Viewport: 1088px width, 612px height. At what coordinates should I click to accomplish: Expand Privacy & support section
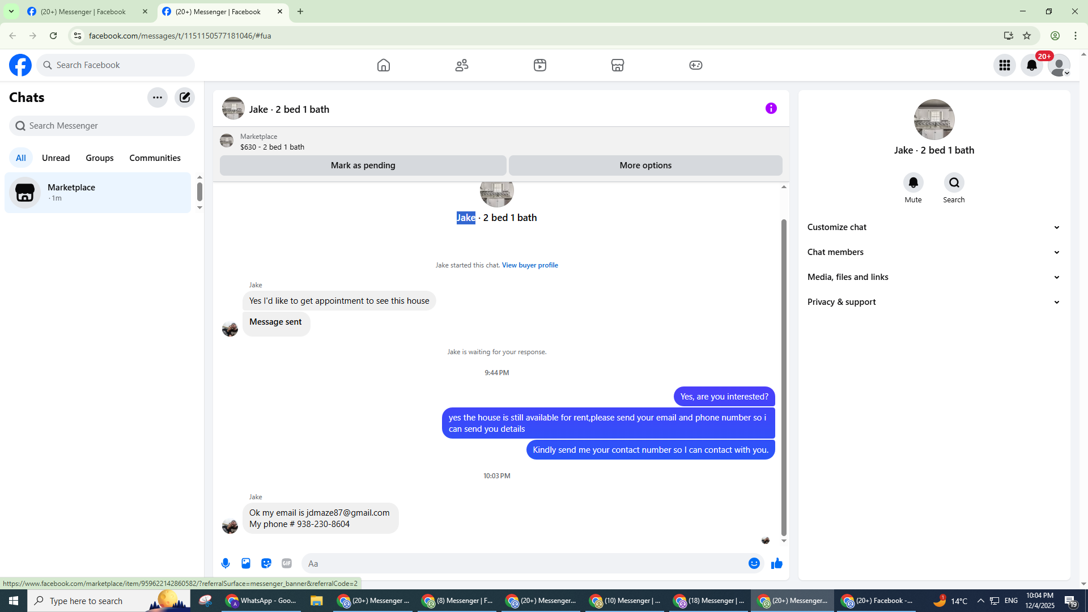coord(933,302)
